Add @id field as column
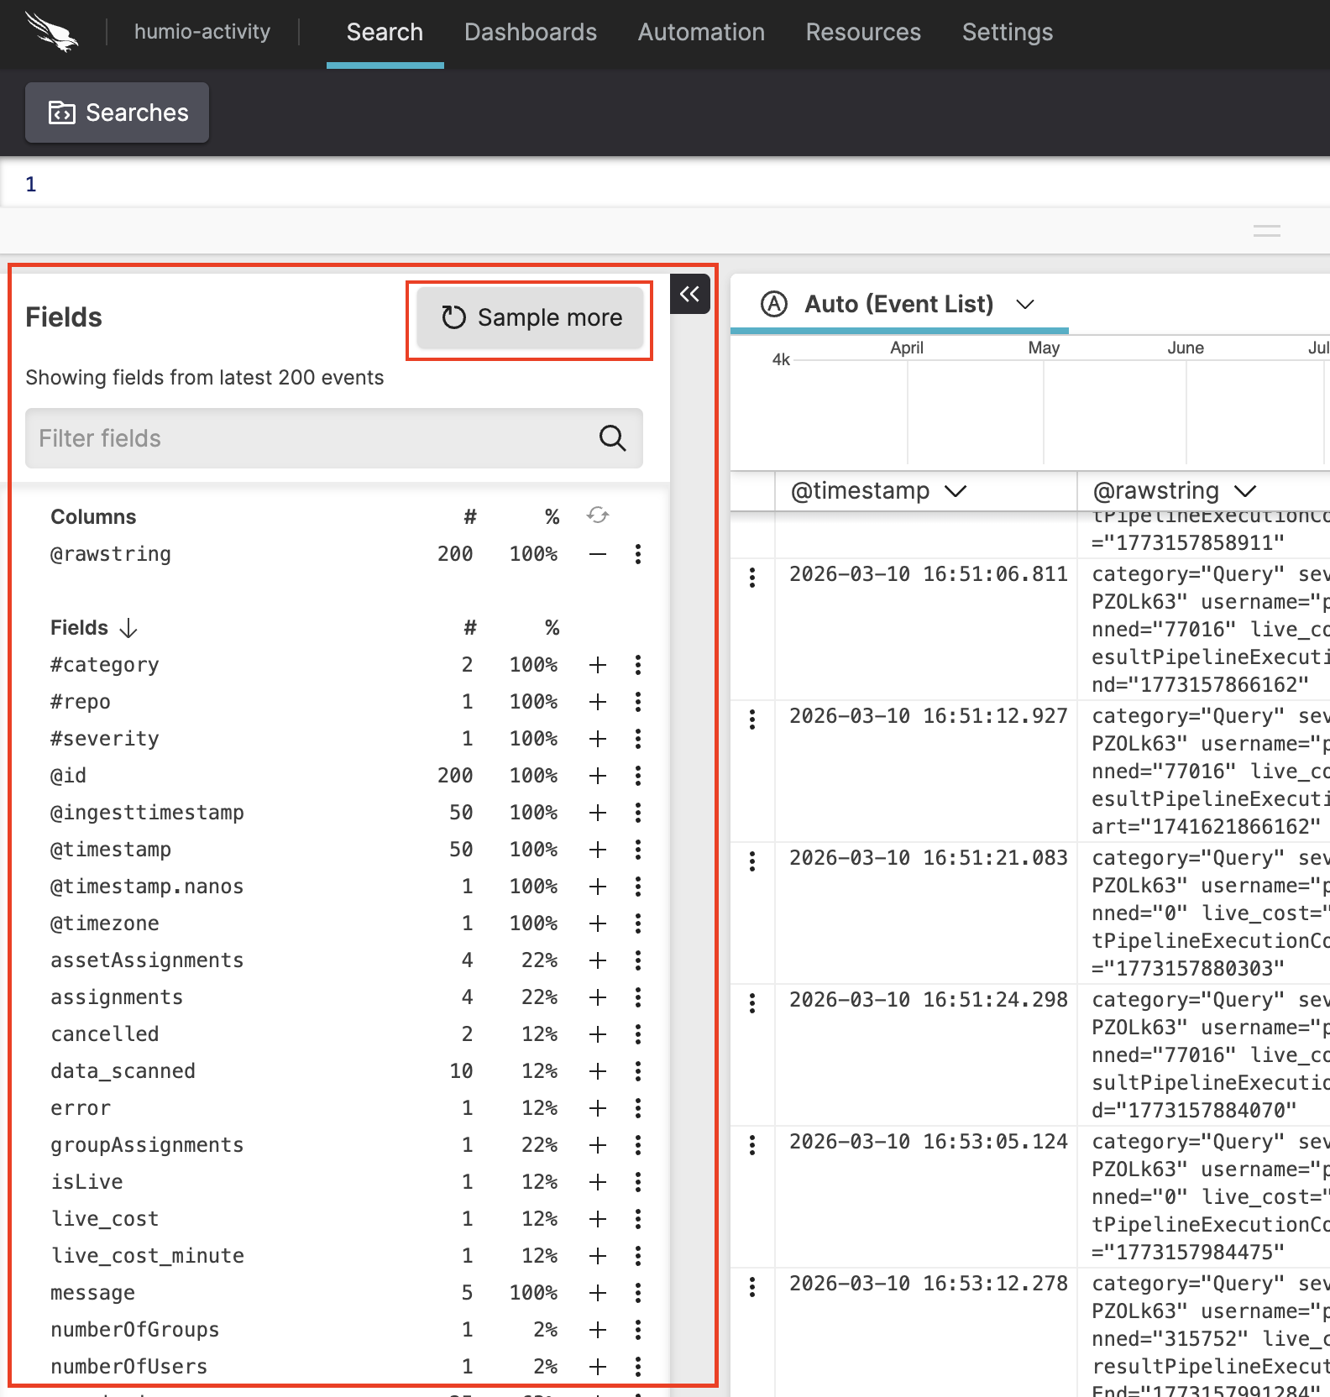Image resolution: width=1330 pixels, height=1397 pixels. click(598, 776)
